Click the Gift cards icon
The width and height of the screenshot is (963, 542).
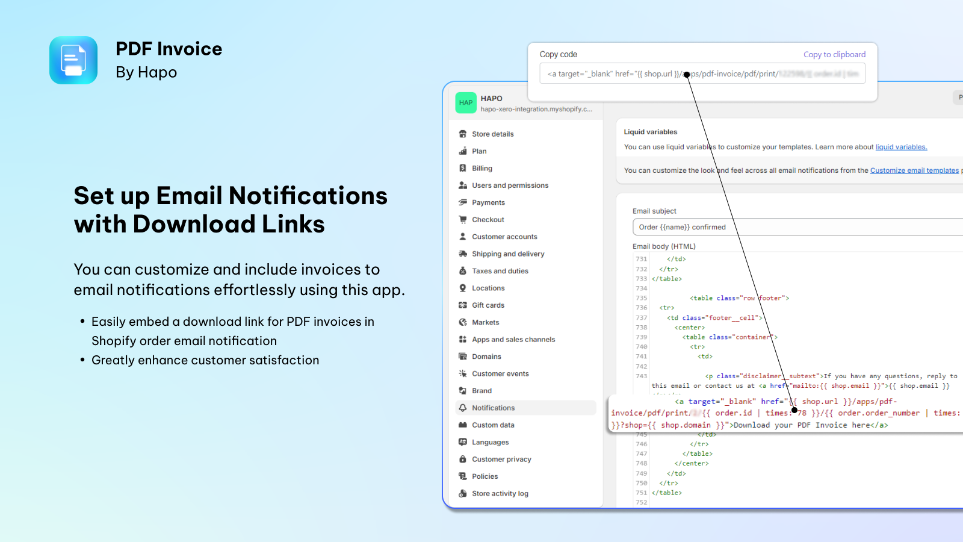[463, 305]
